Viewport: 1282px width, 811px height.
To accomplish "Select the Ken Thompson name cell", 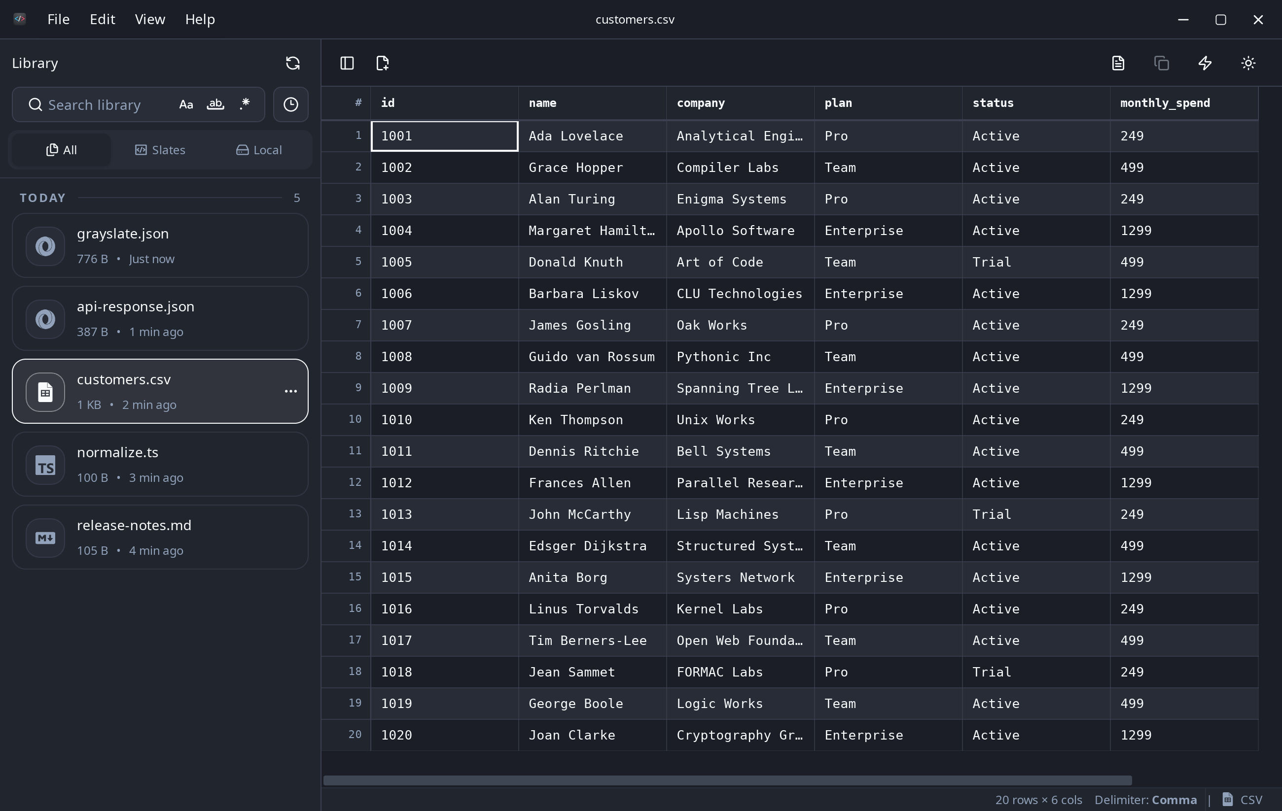I will click(x=593, y=420).
